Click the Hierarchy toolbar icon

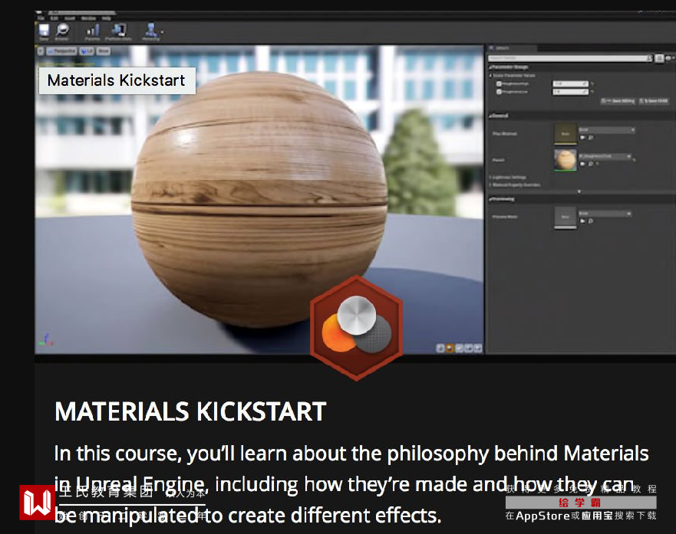click(150, 31)
